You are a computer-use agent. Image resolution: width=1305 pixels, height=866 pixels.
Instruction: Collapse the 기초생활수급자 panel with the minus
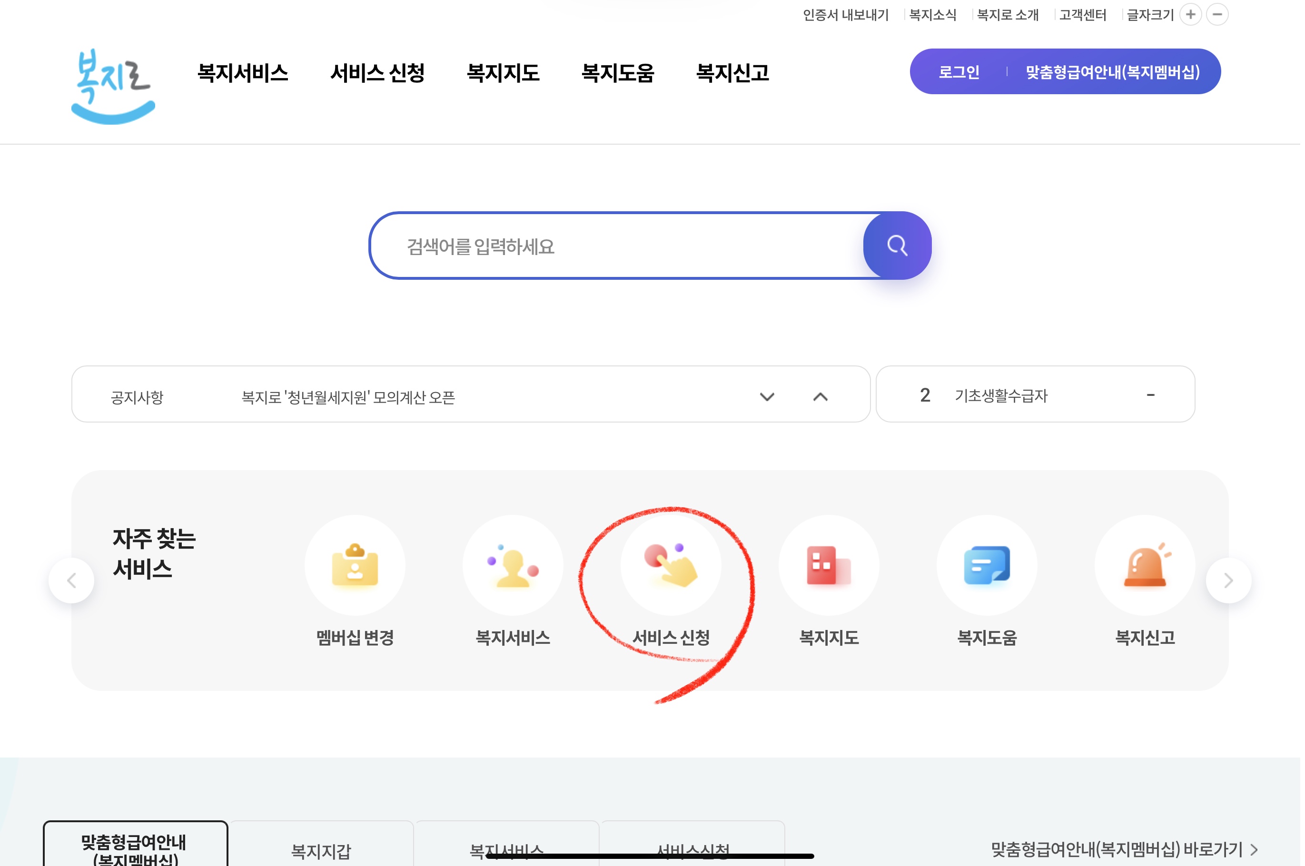click(x=1150, y=394)
